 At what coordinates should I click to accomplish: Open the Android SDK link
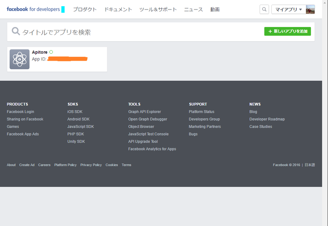(78, 119)
